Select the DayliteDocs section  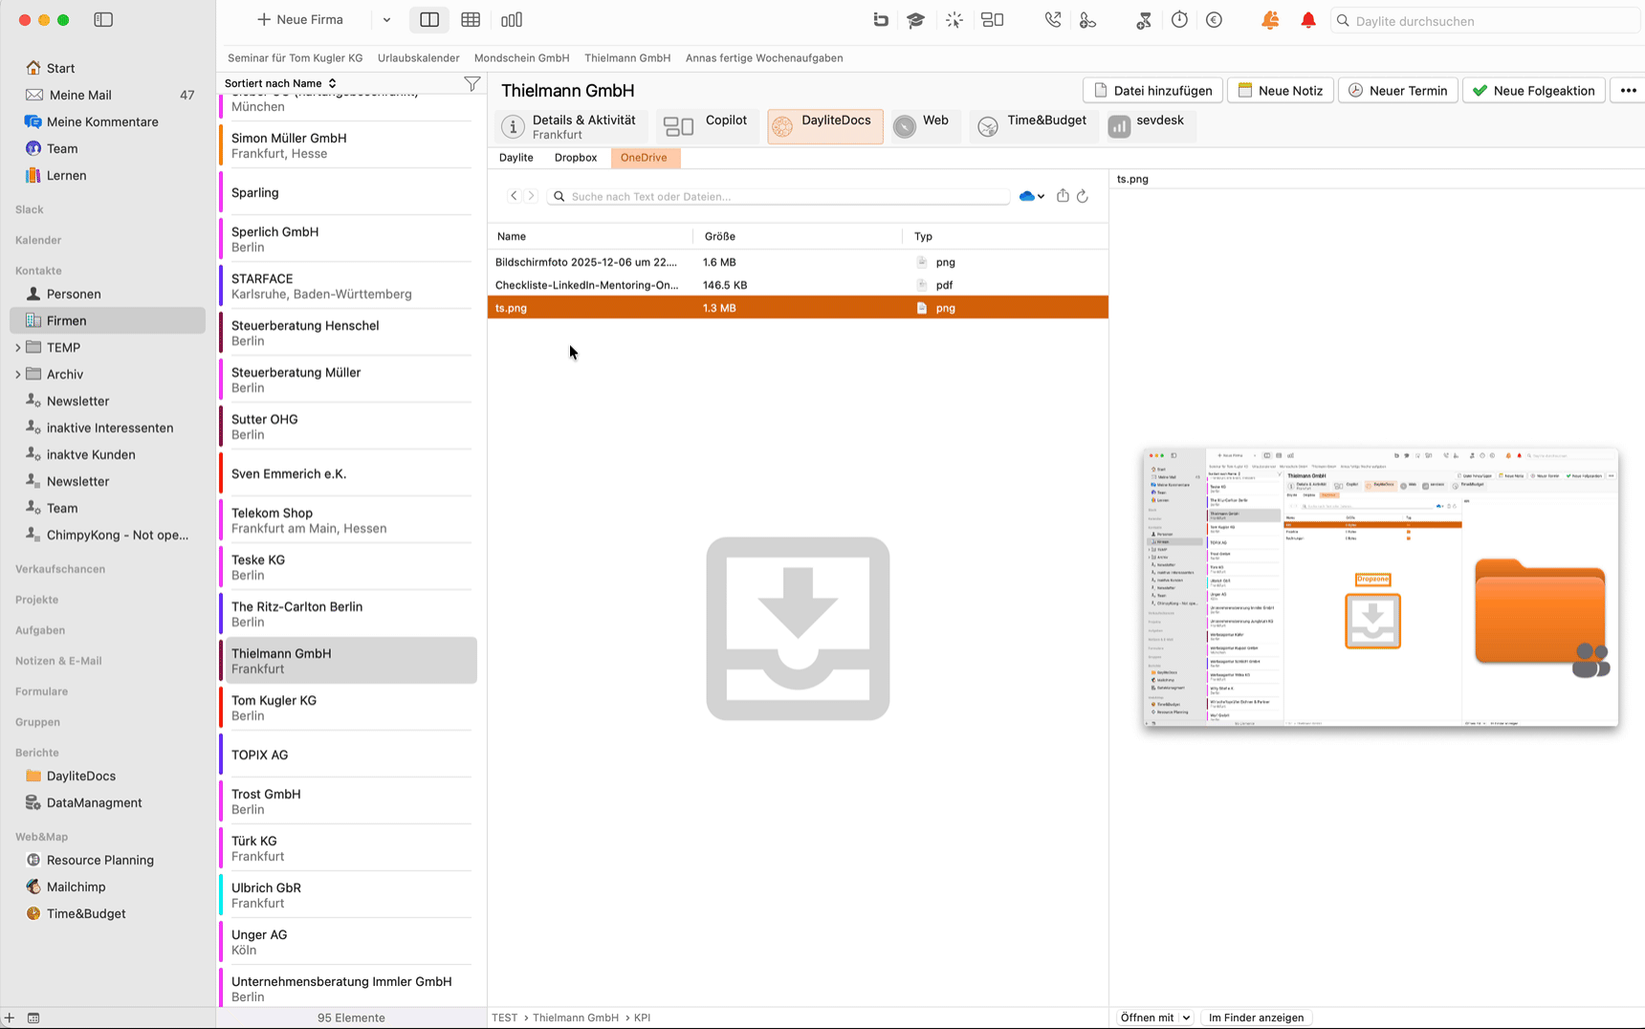pos(824,126)
